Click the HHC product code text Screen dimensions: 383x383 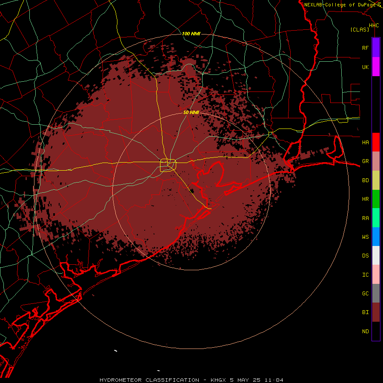[374, 26]
